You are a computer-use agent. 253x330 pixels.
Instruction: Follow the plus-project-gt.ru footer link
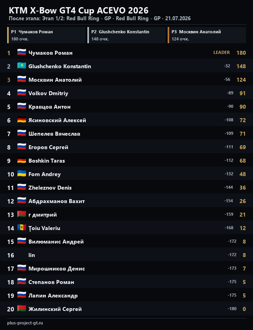tap(25, 323)
